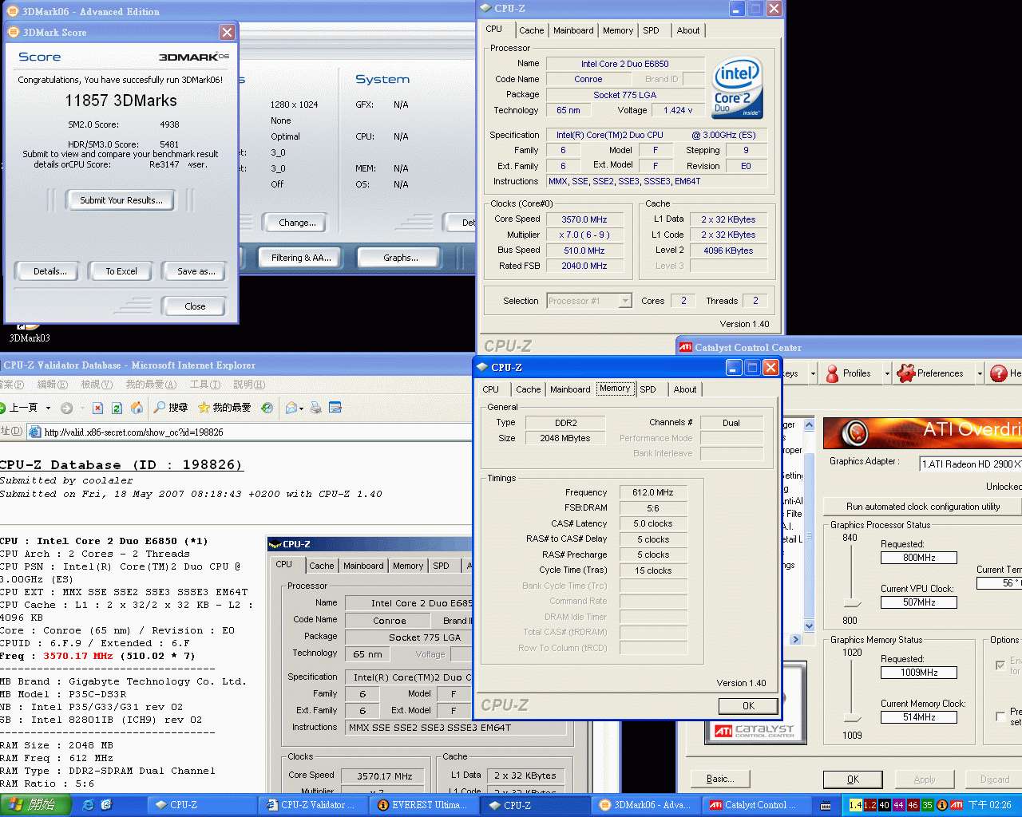Viewport: 1022px width, 817px height.
Task: Adjust Graphics Processor clock slider
Action: (852, 602)
